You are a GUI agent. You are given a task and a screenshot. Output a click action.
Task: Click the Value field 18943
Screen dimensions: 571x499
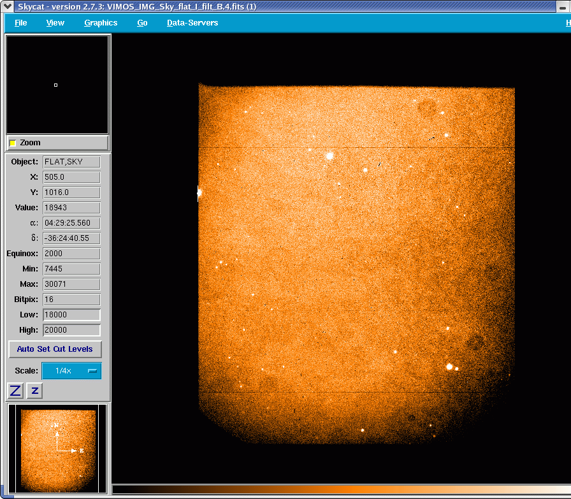(x=72, y=208)
